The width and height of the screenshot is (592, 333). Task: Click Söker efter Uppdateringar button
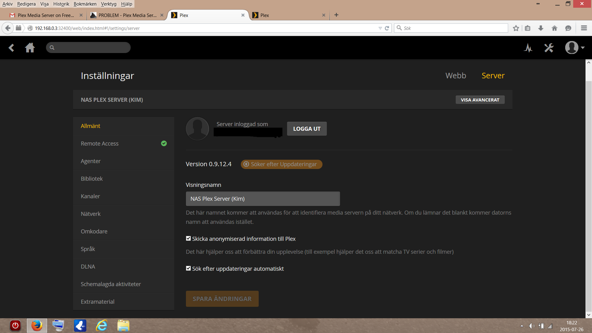click(x=282, y=164)
